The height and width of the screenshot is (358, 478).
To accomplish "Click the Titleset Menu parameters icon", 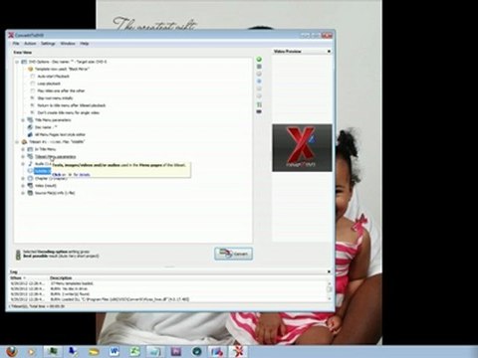I will [x=30, y=156].
